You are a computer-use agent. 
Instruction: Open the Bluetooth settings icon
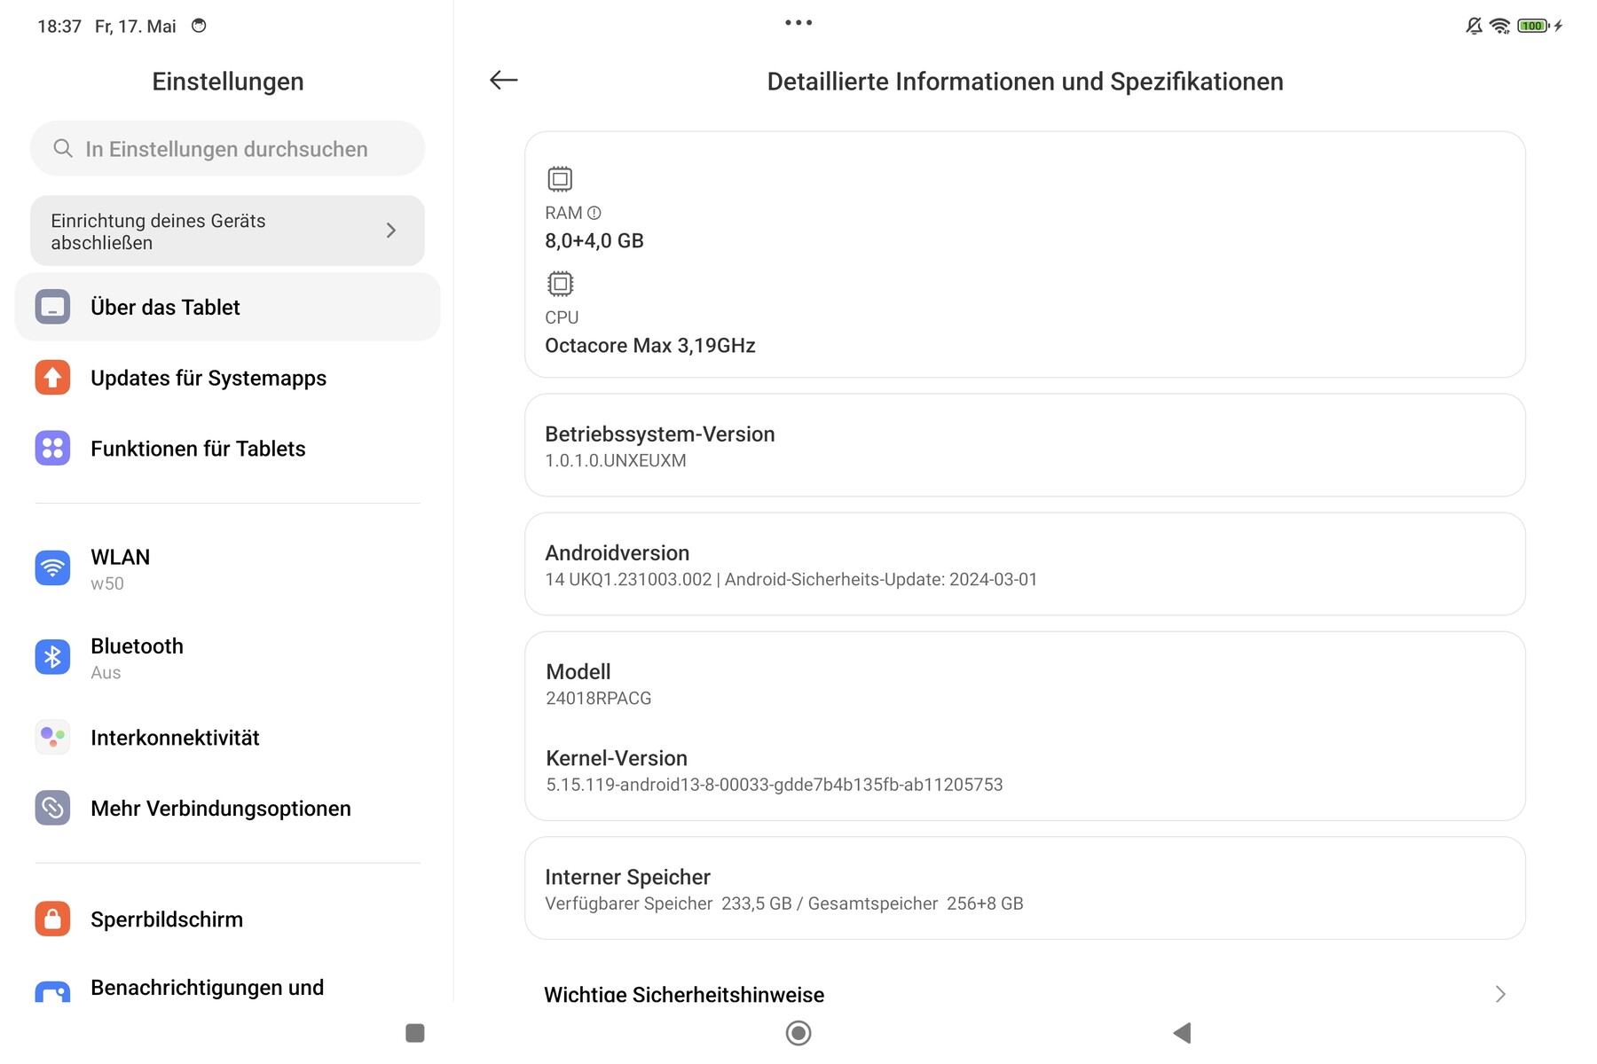[x=52, y=657]
